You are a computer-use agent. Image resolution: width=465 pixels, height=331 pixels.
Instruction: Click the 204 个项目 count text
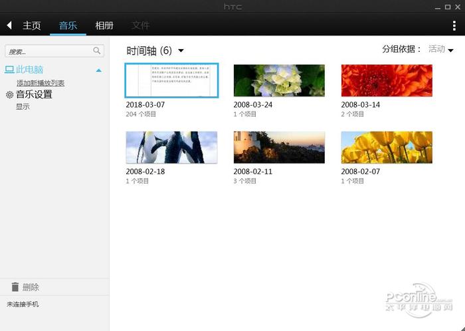pyautogui.click(x=141, y=114)
